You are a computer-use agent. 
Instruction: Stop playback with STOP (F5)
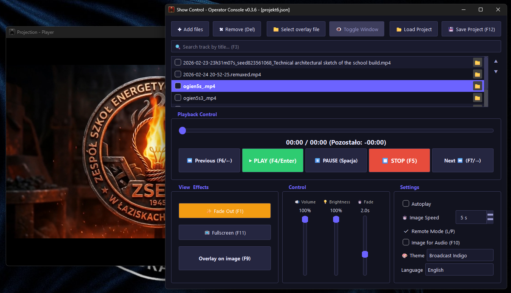(399, 161)
